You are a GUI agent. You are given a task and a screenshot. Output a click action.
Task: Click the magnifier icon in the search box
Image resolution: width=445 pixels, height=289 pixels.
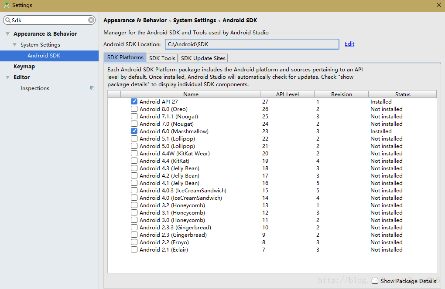8,20
